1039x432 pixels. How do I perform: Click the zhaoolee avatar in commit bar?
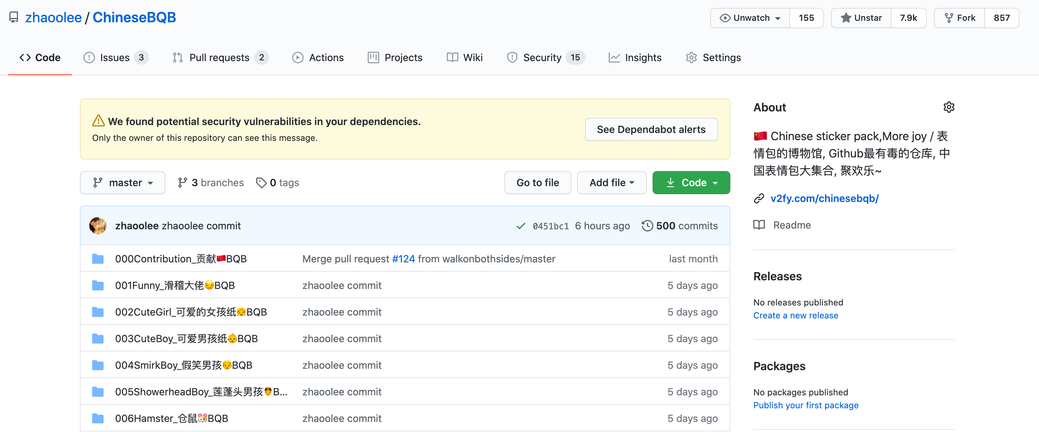(x=97, y=226)
